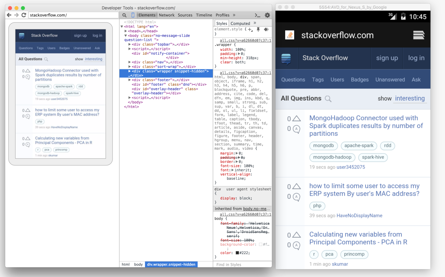The width and height of the screenshot is (445, 277).
Task: Open the hamburger menu in the emulator browser
Action: (x=419, y=35)
